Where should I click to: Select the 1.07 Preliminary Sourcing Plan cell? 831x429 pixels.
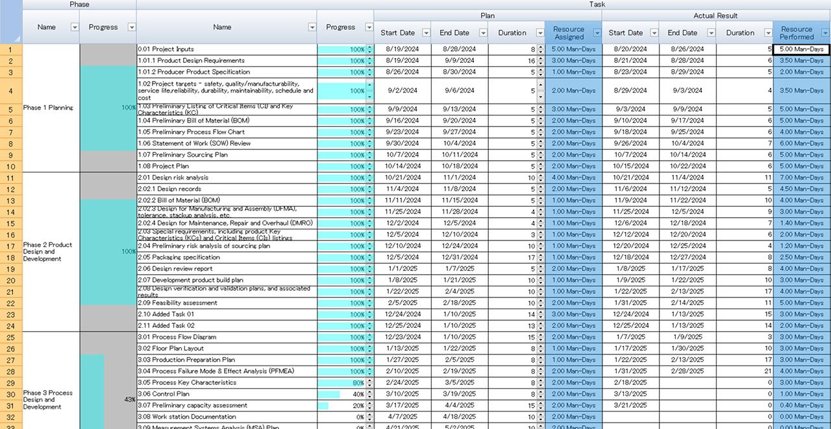tap(227, 155)
